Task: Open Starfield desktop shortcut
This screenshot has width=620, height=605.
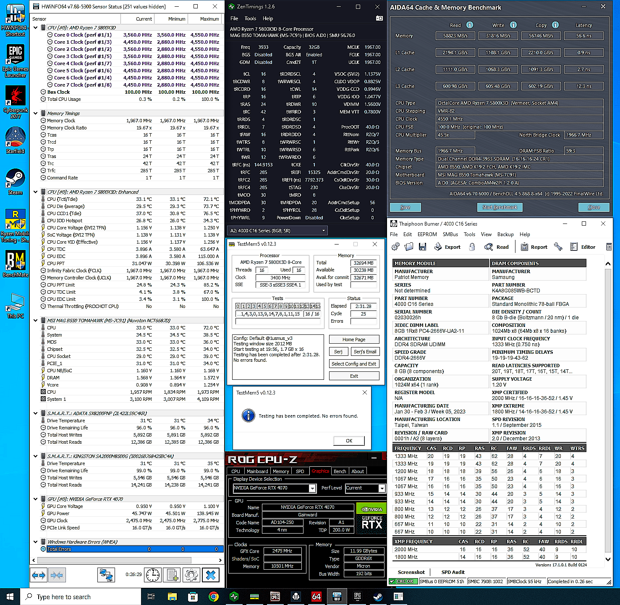Action: pyautogui.click(x=16, y=140)
